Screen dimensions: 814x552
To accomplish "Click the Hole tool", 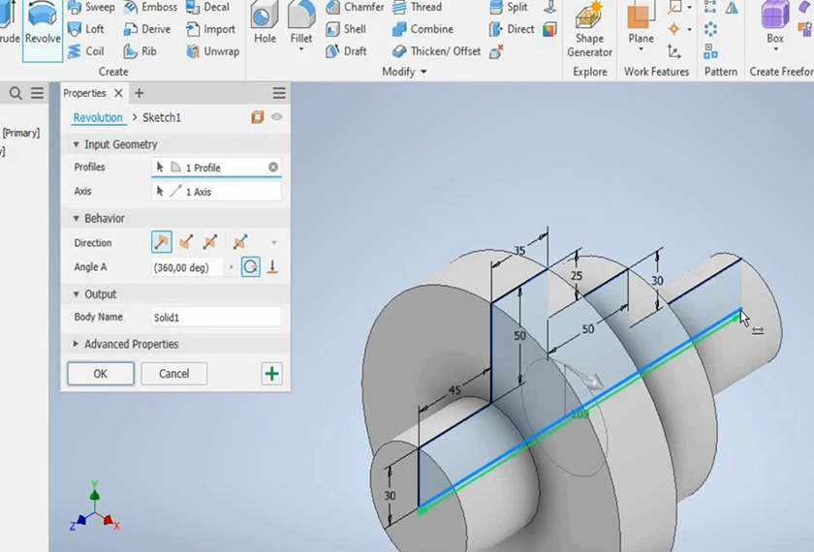I will click(265, 25).
